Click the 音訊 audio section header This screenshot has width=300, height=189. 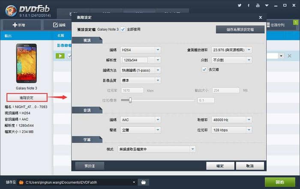(x=87, y=110)
